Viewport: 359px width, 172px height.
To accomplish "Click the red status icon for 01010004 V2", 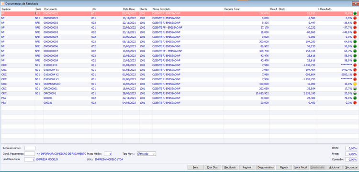I will (x=355, y=75).
